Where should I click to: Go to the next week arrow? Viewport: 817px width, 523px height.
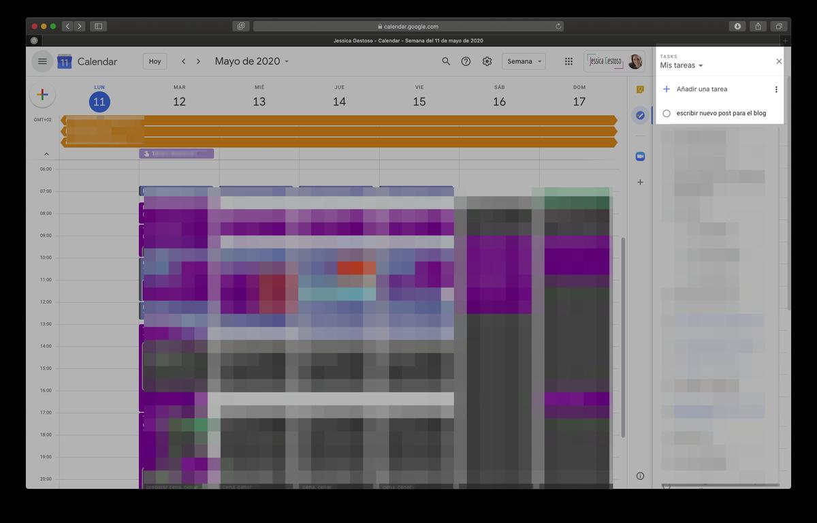click(198, 61)
